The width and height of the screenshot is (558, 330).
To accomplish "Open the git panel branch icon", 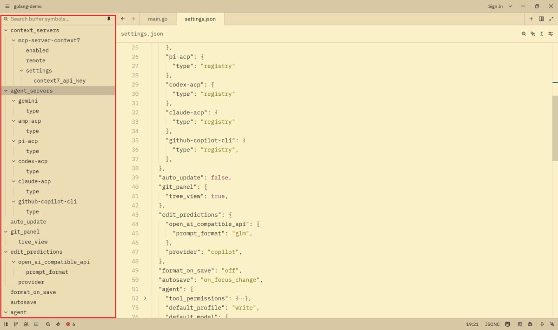I will (x=16, y=324).
